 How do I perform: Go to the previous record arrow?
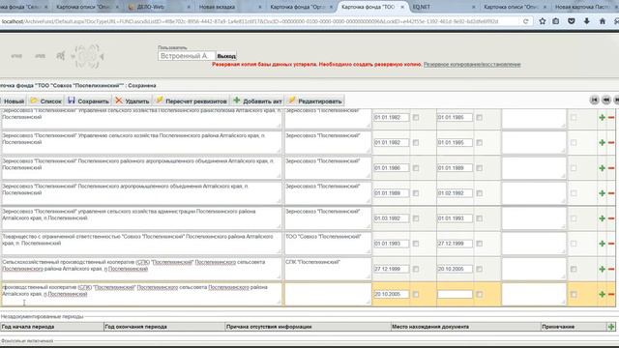click(x=606, y=101)
